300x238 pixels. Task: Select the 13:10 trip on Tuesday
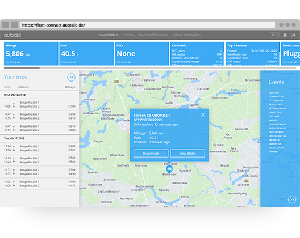(x=40, y=160)
